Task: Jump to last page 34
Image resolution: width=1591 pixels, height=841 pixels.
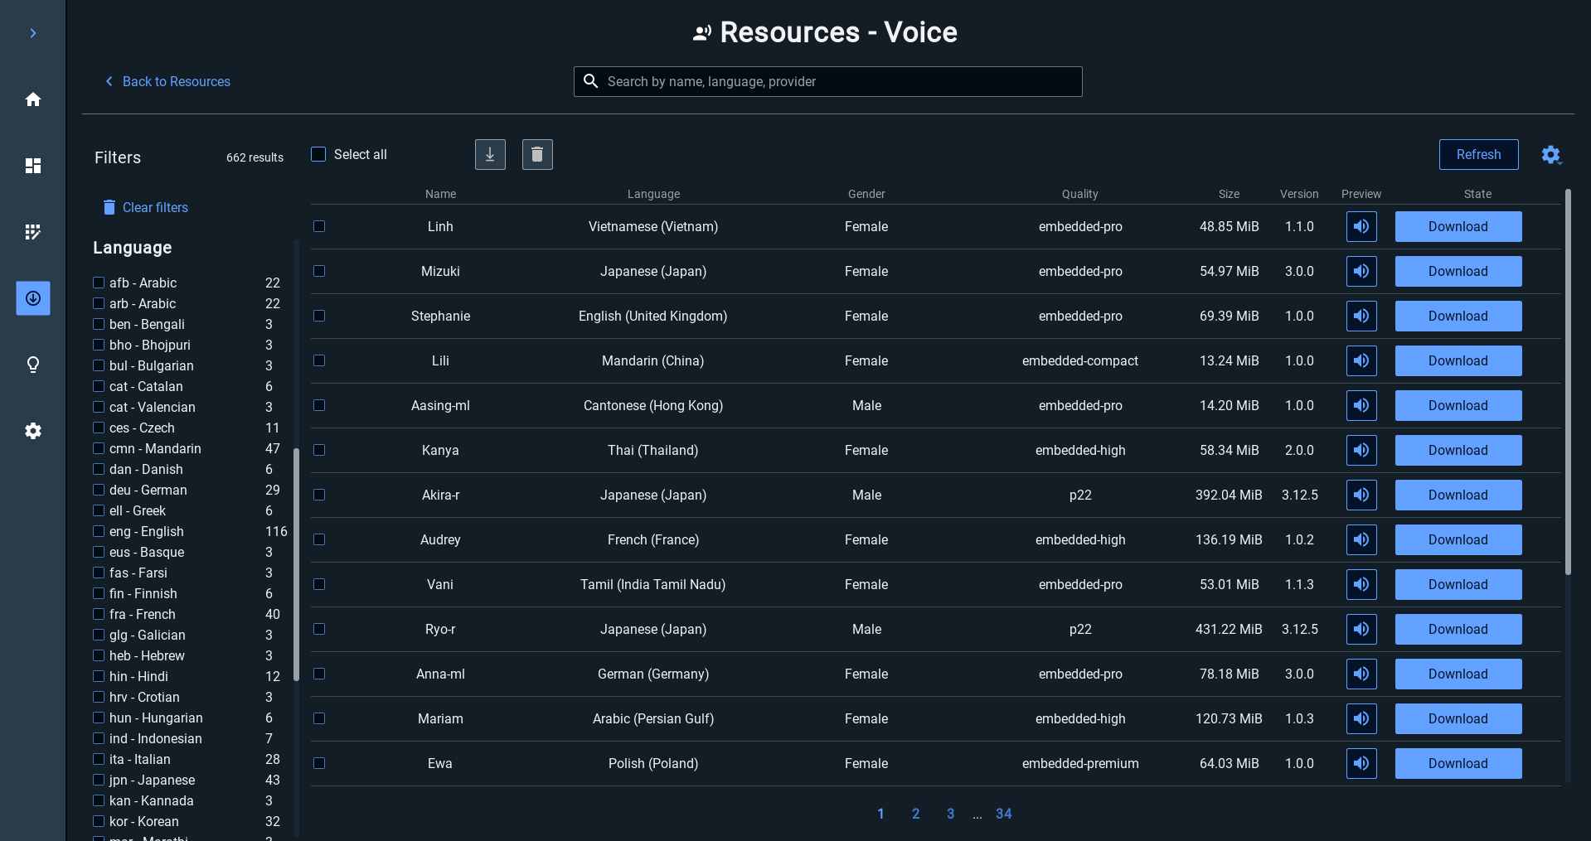Action: 1003,814
